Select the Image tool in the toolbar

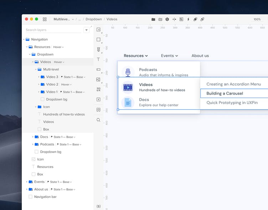[x=98, y=80]
